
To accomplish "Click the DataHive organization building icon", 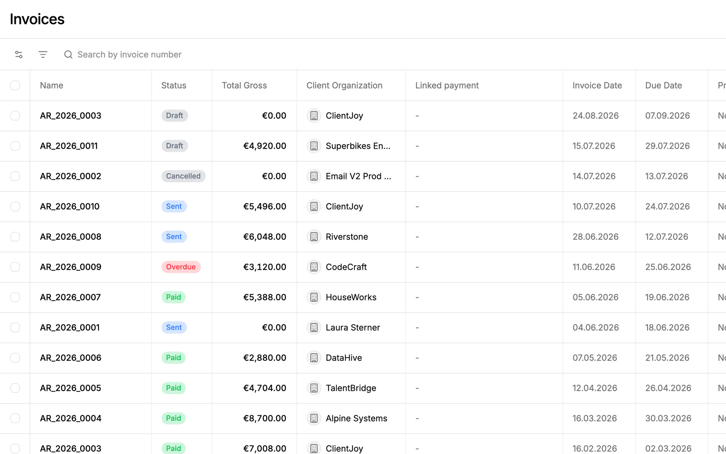I will point(314,358).
